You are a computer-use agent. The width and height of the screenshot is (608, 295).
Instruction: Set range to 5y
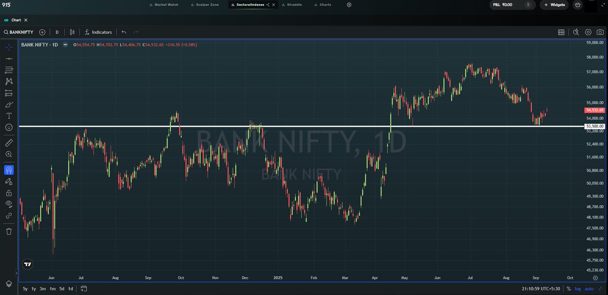(x=25, y=288)
